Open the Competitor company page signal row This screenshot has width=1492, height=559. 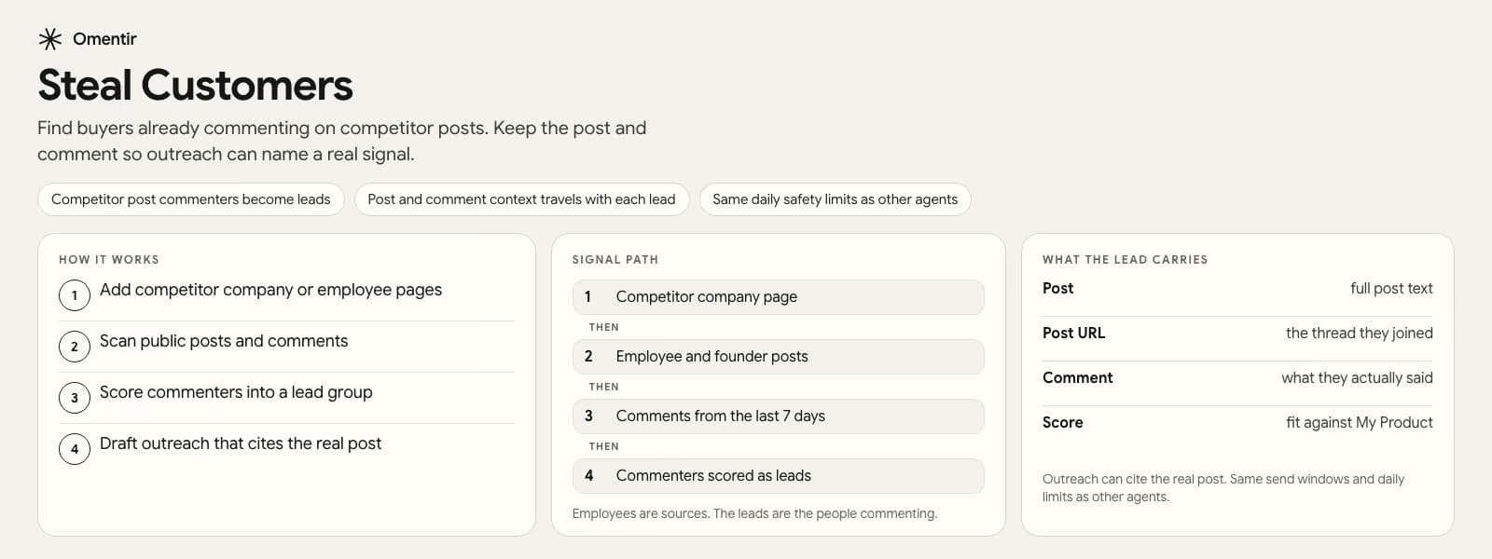point(778,297)
